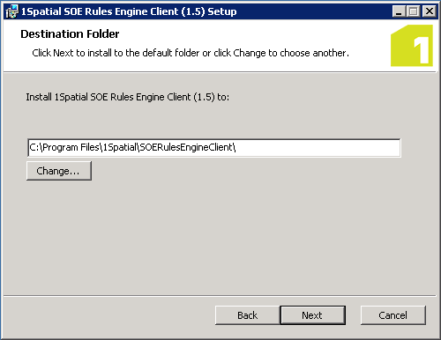The height and width of the screenshot is (340, 441).
Task: Place cursor on 'SOERulesEngineClient' in the path
Action: [x=186, y=147]
